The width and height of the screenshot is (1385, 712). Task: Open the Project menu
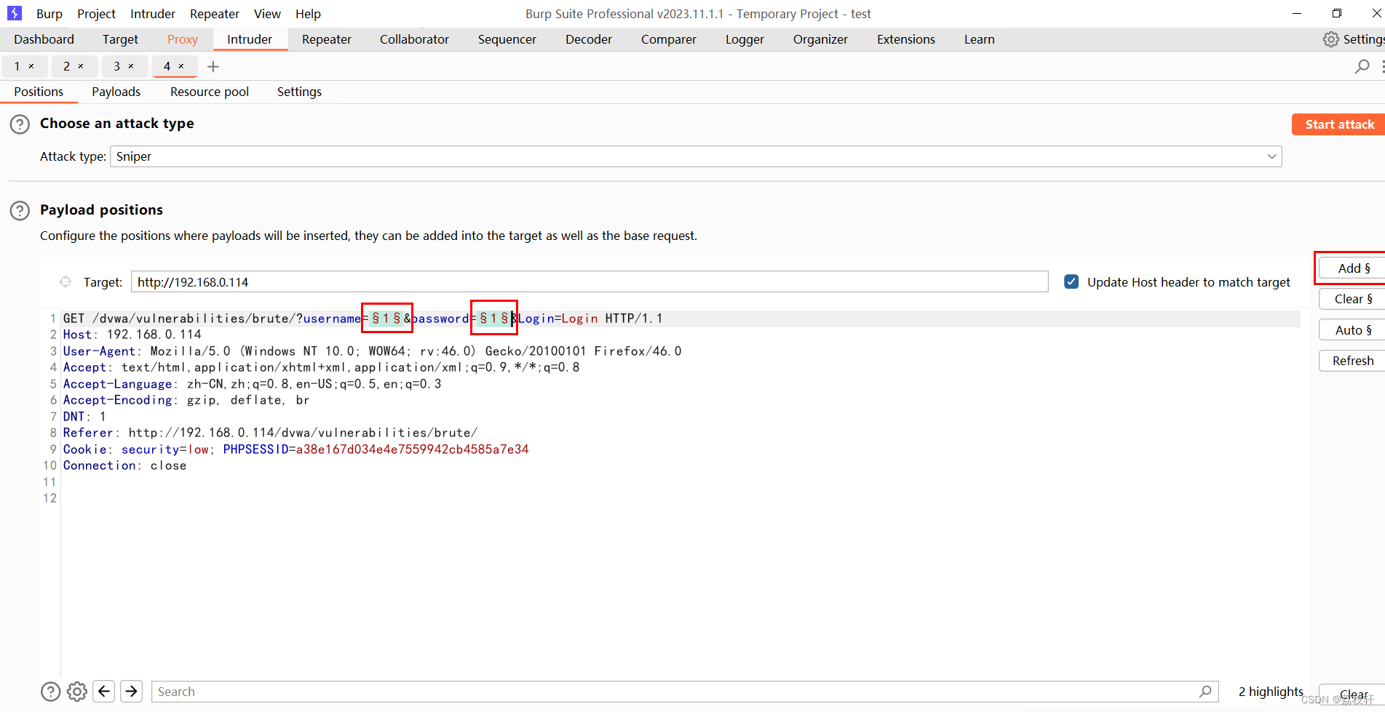point(96,14)
